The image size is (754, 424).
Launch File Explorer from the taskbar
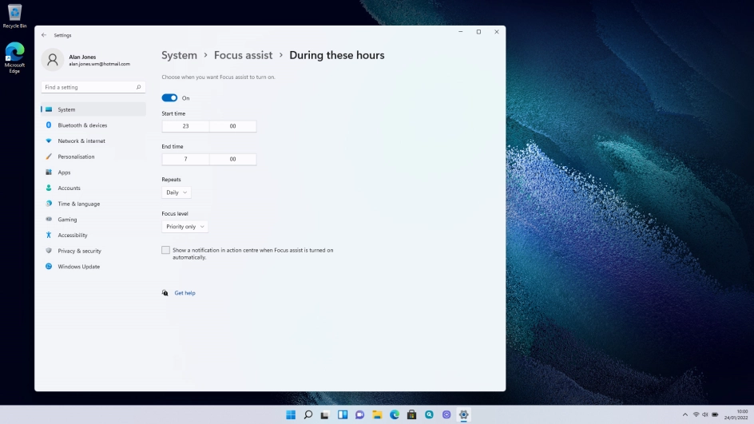coord(377,414)
